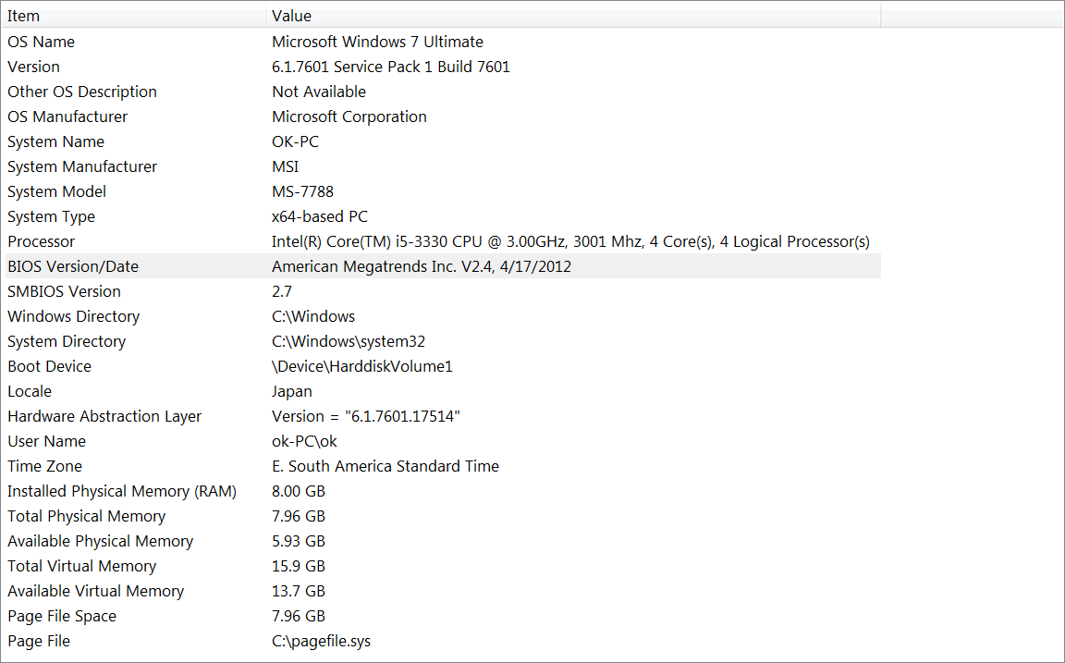The width and height of the screenshot is (1065, 663).
Task: Select the Hardware Abstraction Layer row
Action: tap(443, 416)
